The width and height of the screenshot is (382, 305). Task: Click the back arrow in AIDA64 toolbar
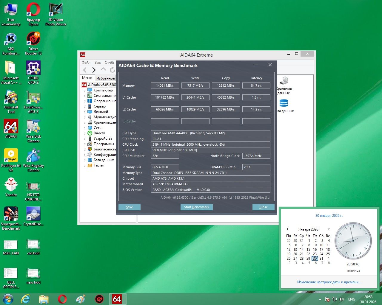coord(85,70)
